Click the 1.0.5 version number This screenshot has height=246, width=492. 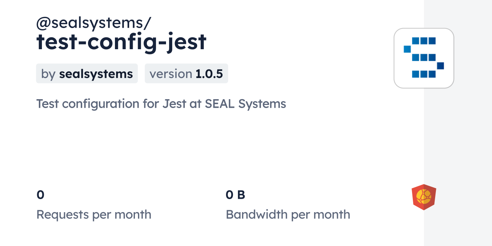209,73
